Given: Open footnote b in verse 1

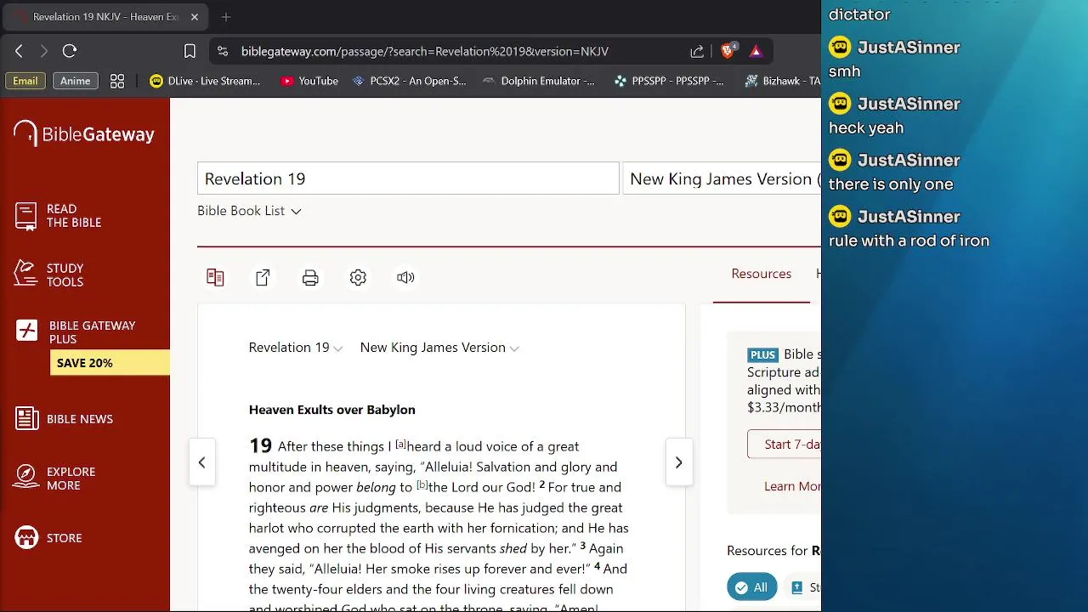Looking at the screenshot, I should [x=422, y=484].
